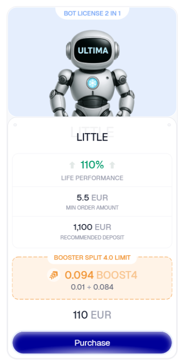Click the ULTIMA robot face screen

[93, 50]
